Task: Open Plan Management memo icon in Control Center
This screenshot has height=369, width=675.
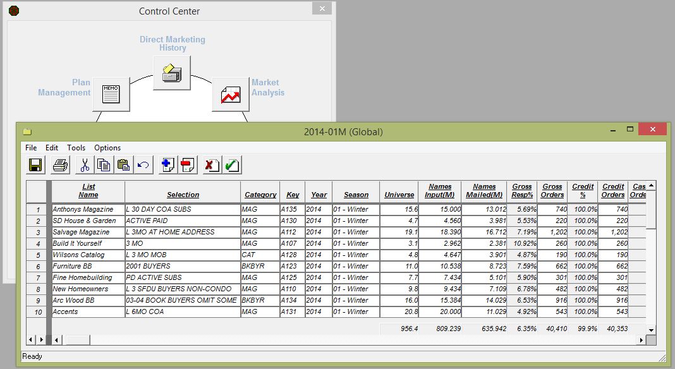Action: [x=111, y=94]
